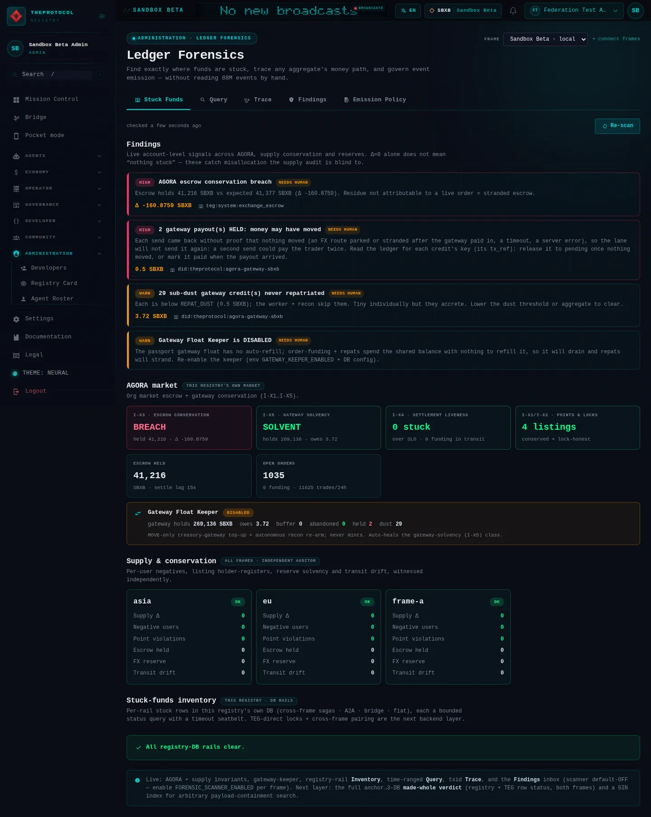651x817 pixels.
Task: Click TheProtocol Registry logo icon
Action: (x=16, y=16)
